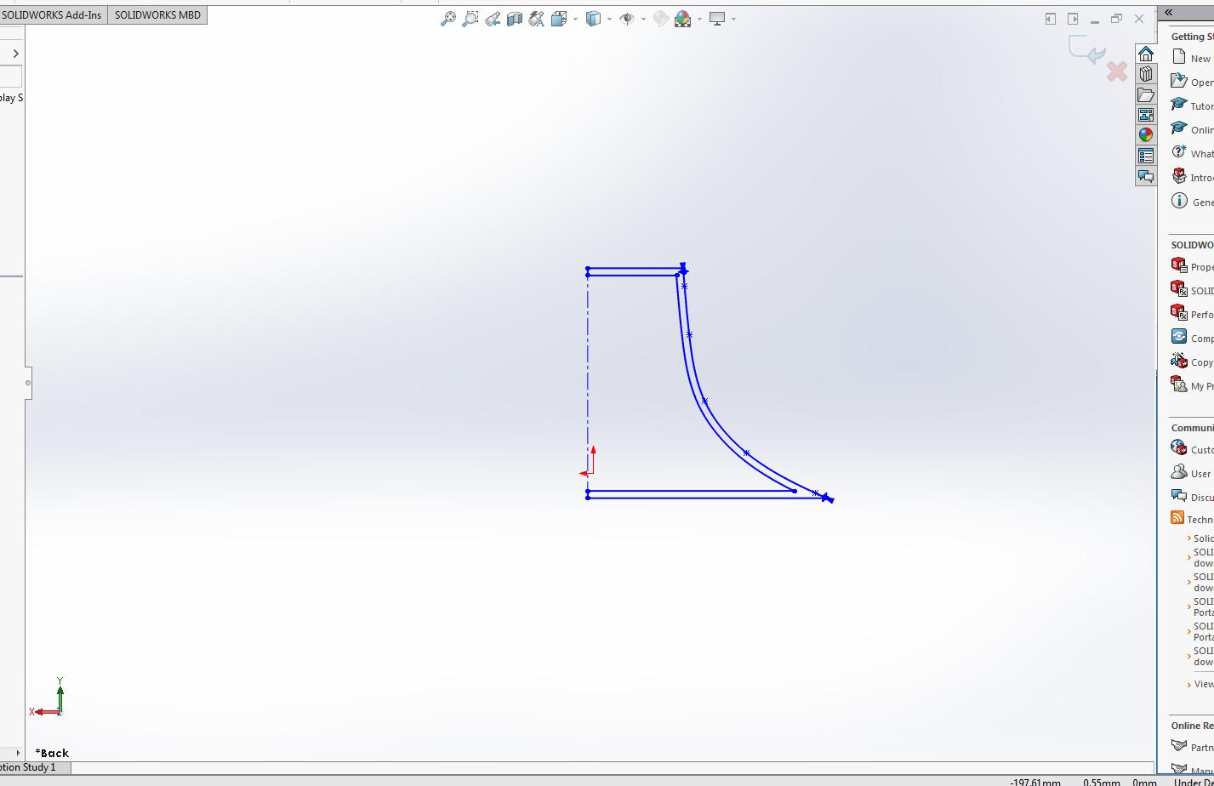
Task: Click the Edit Appearance icon
Action: point(660,19)
